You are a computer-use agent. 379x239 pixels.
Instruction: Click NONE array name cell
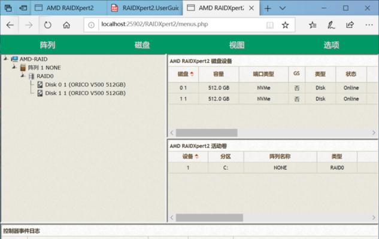click(280, 168)
